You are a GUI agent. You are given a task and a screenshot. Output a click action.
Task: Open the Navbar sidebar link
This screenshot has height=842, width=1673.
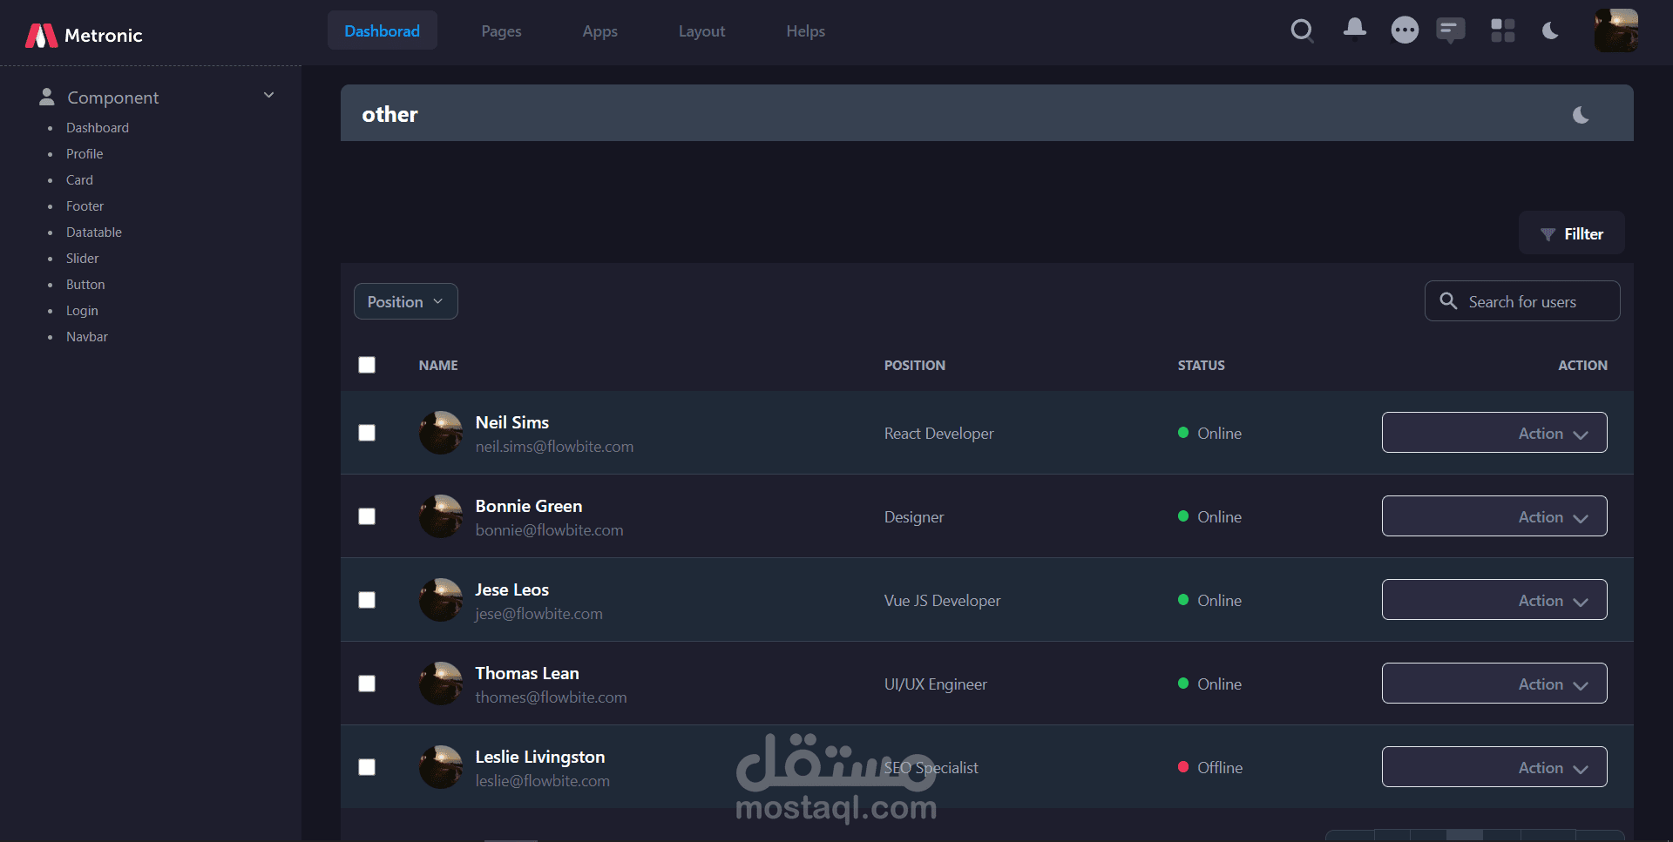click(x=87, y=337)
